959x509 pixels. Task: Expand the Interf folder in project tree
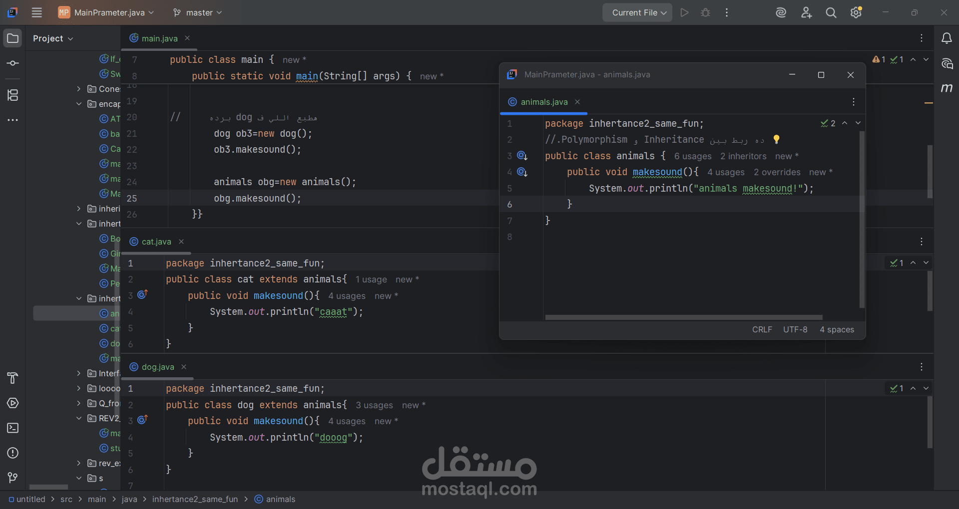click(78, 373)
